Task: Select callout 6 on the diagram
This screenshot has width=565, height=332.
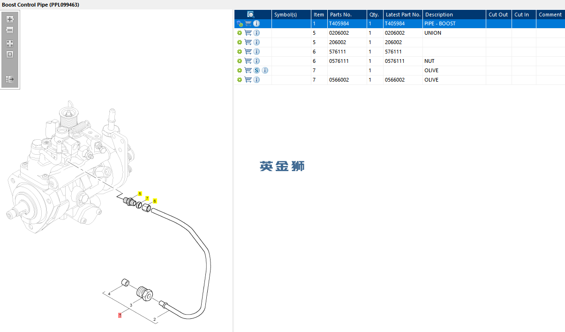Action: click(155, 201)
